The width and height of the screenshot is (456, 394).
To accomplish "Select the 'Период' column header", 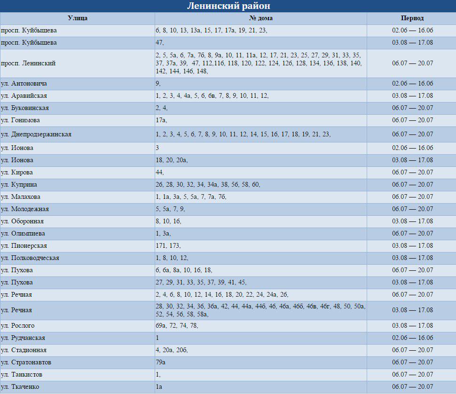I will click(x=412, y=18).
